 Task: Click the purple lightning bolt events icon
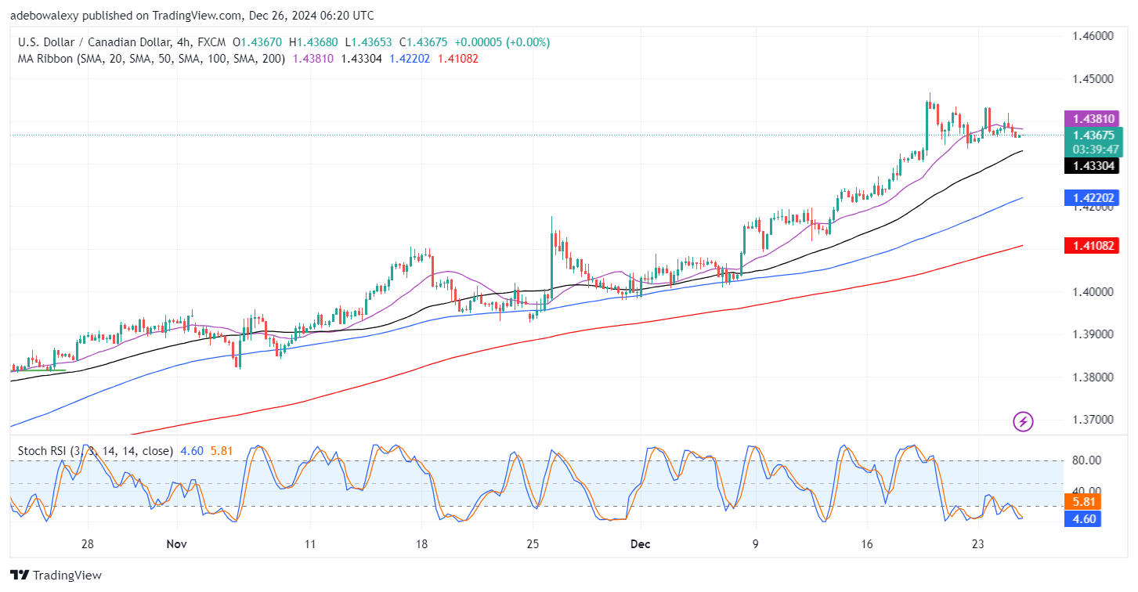point(1023,421)
